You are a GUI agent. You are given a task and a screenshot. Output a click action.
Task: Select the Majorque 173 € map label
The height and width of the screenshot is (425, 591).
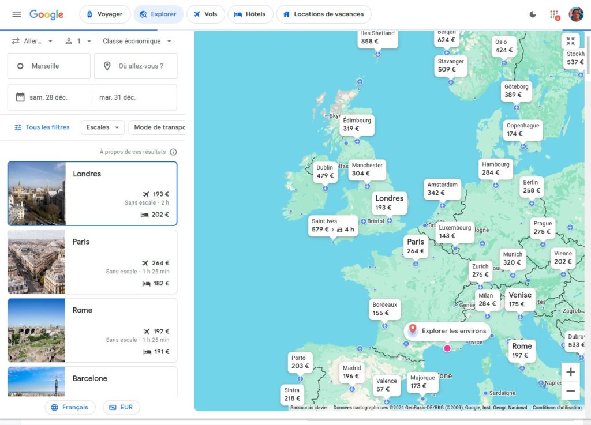pos(422,382)
